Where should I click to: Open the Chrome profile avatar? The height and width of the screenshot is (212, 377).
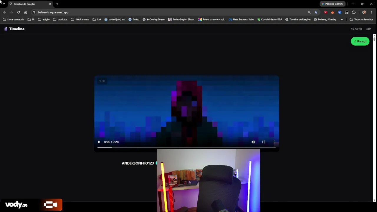(364, 12)
